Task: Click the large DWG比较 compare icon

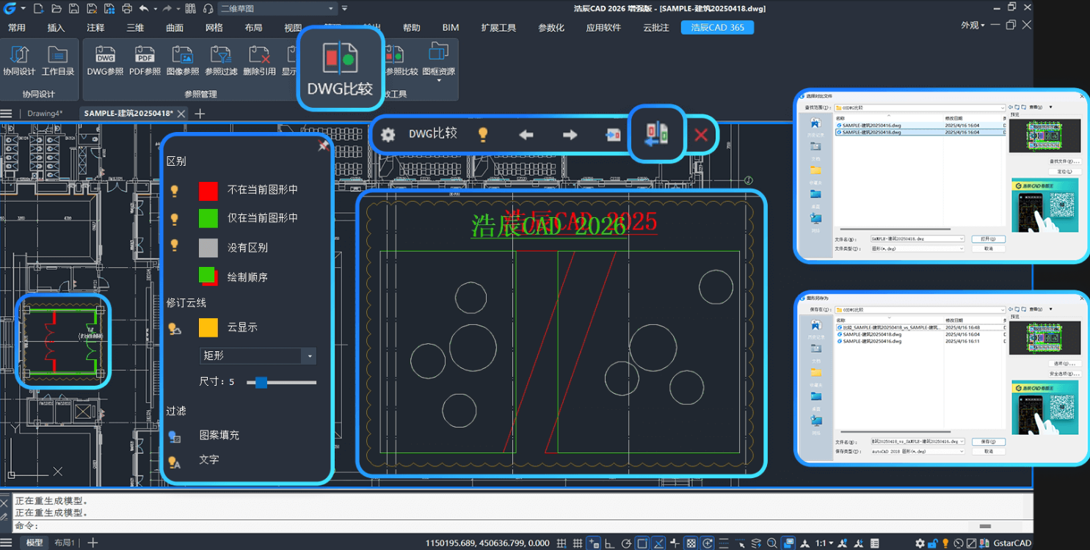Action: pos(340,59)
